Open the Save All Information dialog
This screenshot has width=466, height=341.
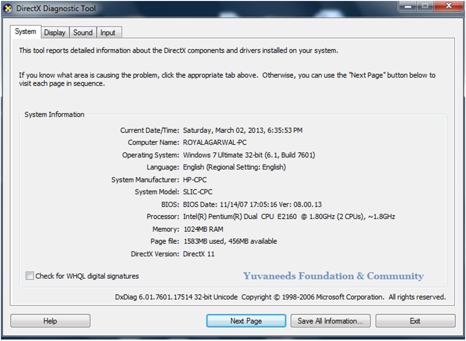click(x=330, y=321)
